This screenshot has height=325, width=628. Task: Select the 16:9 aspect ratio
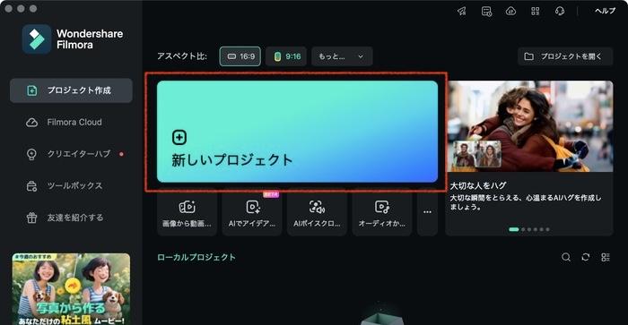[240, 56]
